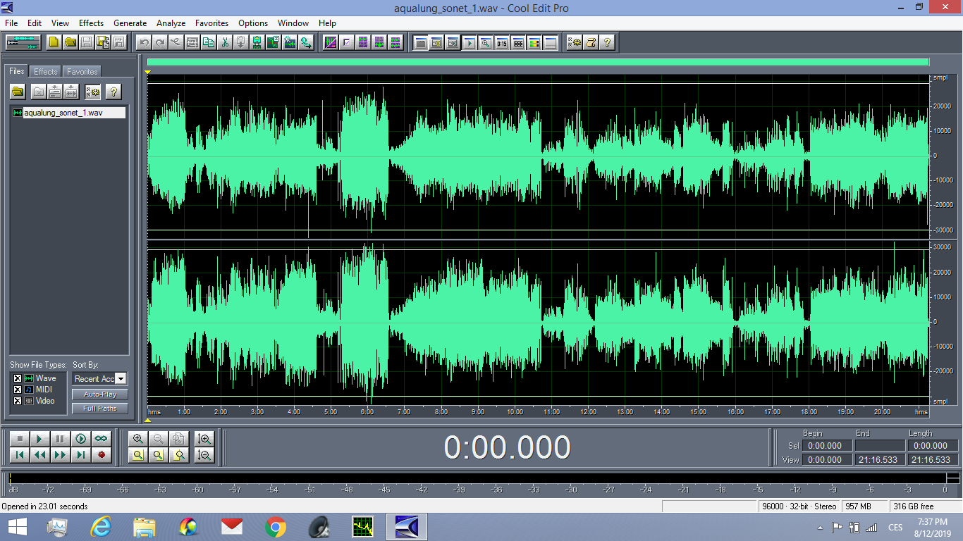Jump to the end of the file
963x541 pixels.
point(81,455)
